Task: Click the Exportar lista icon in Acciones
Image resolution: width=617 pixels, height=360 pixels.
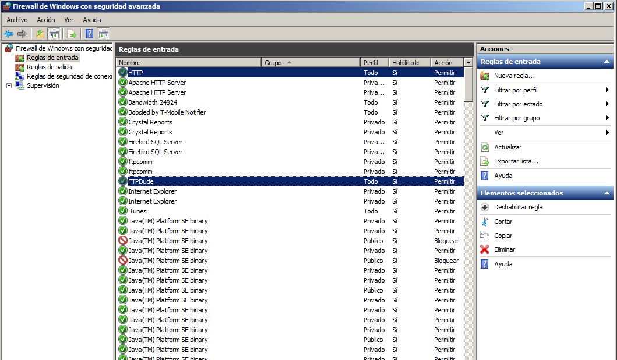Action: (x=485, y=161)
